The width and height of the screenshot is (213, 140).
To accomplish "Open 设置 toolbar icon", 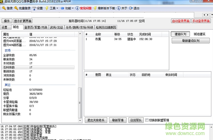I will (34, 8).
